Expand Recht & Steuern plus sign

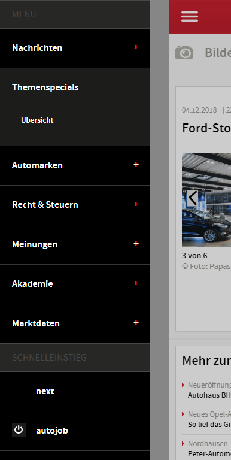click(136, 204)
